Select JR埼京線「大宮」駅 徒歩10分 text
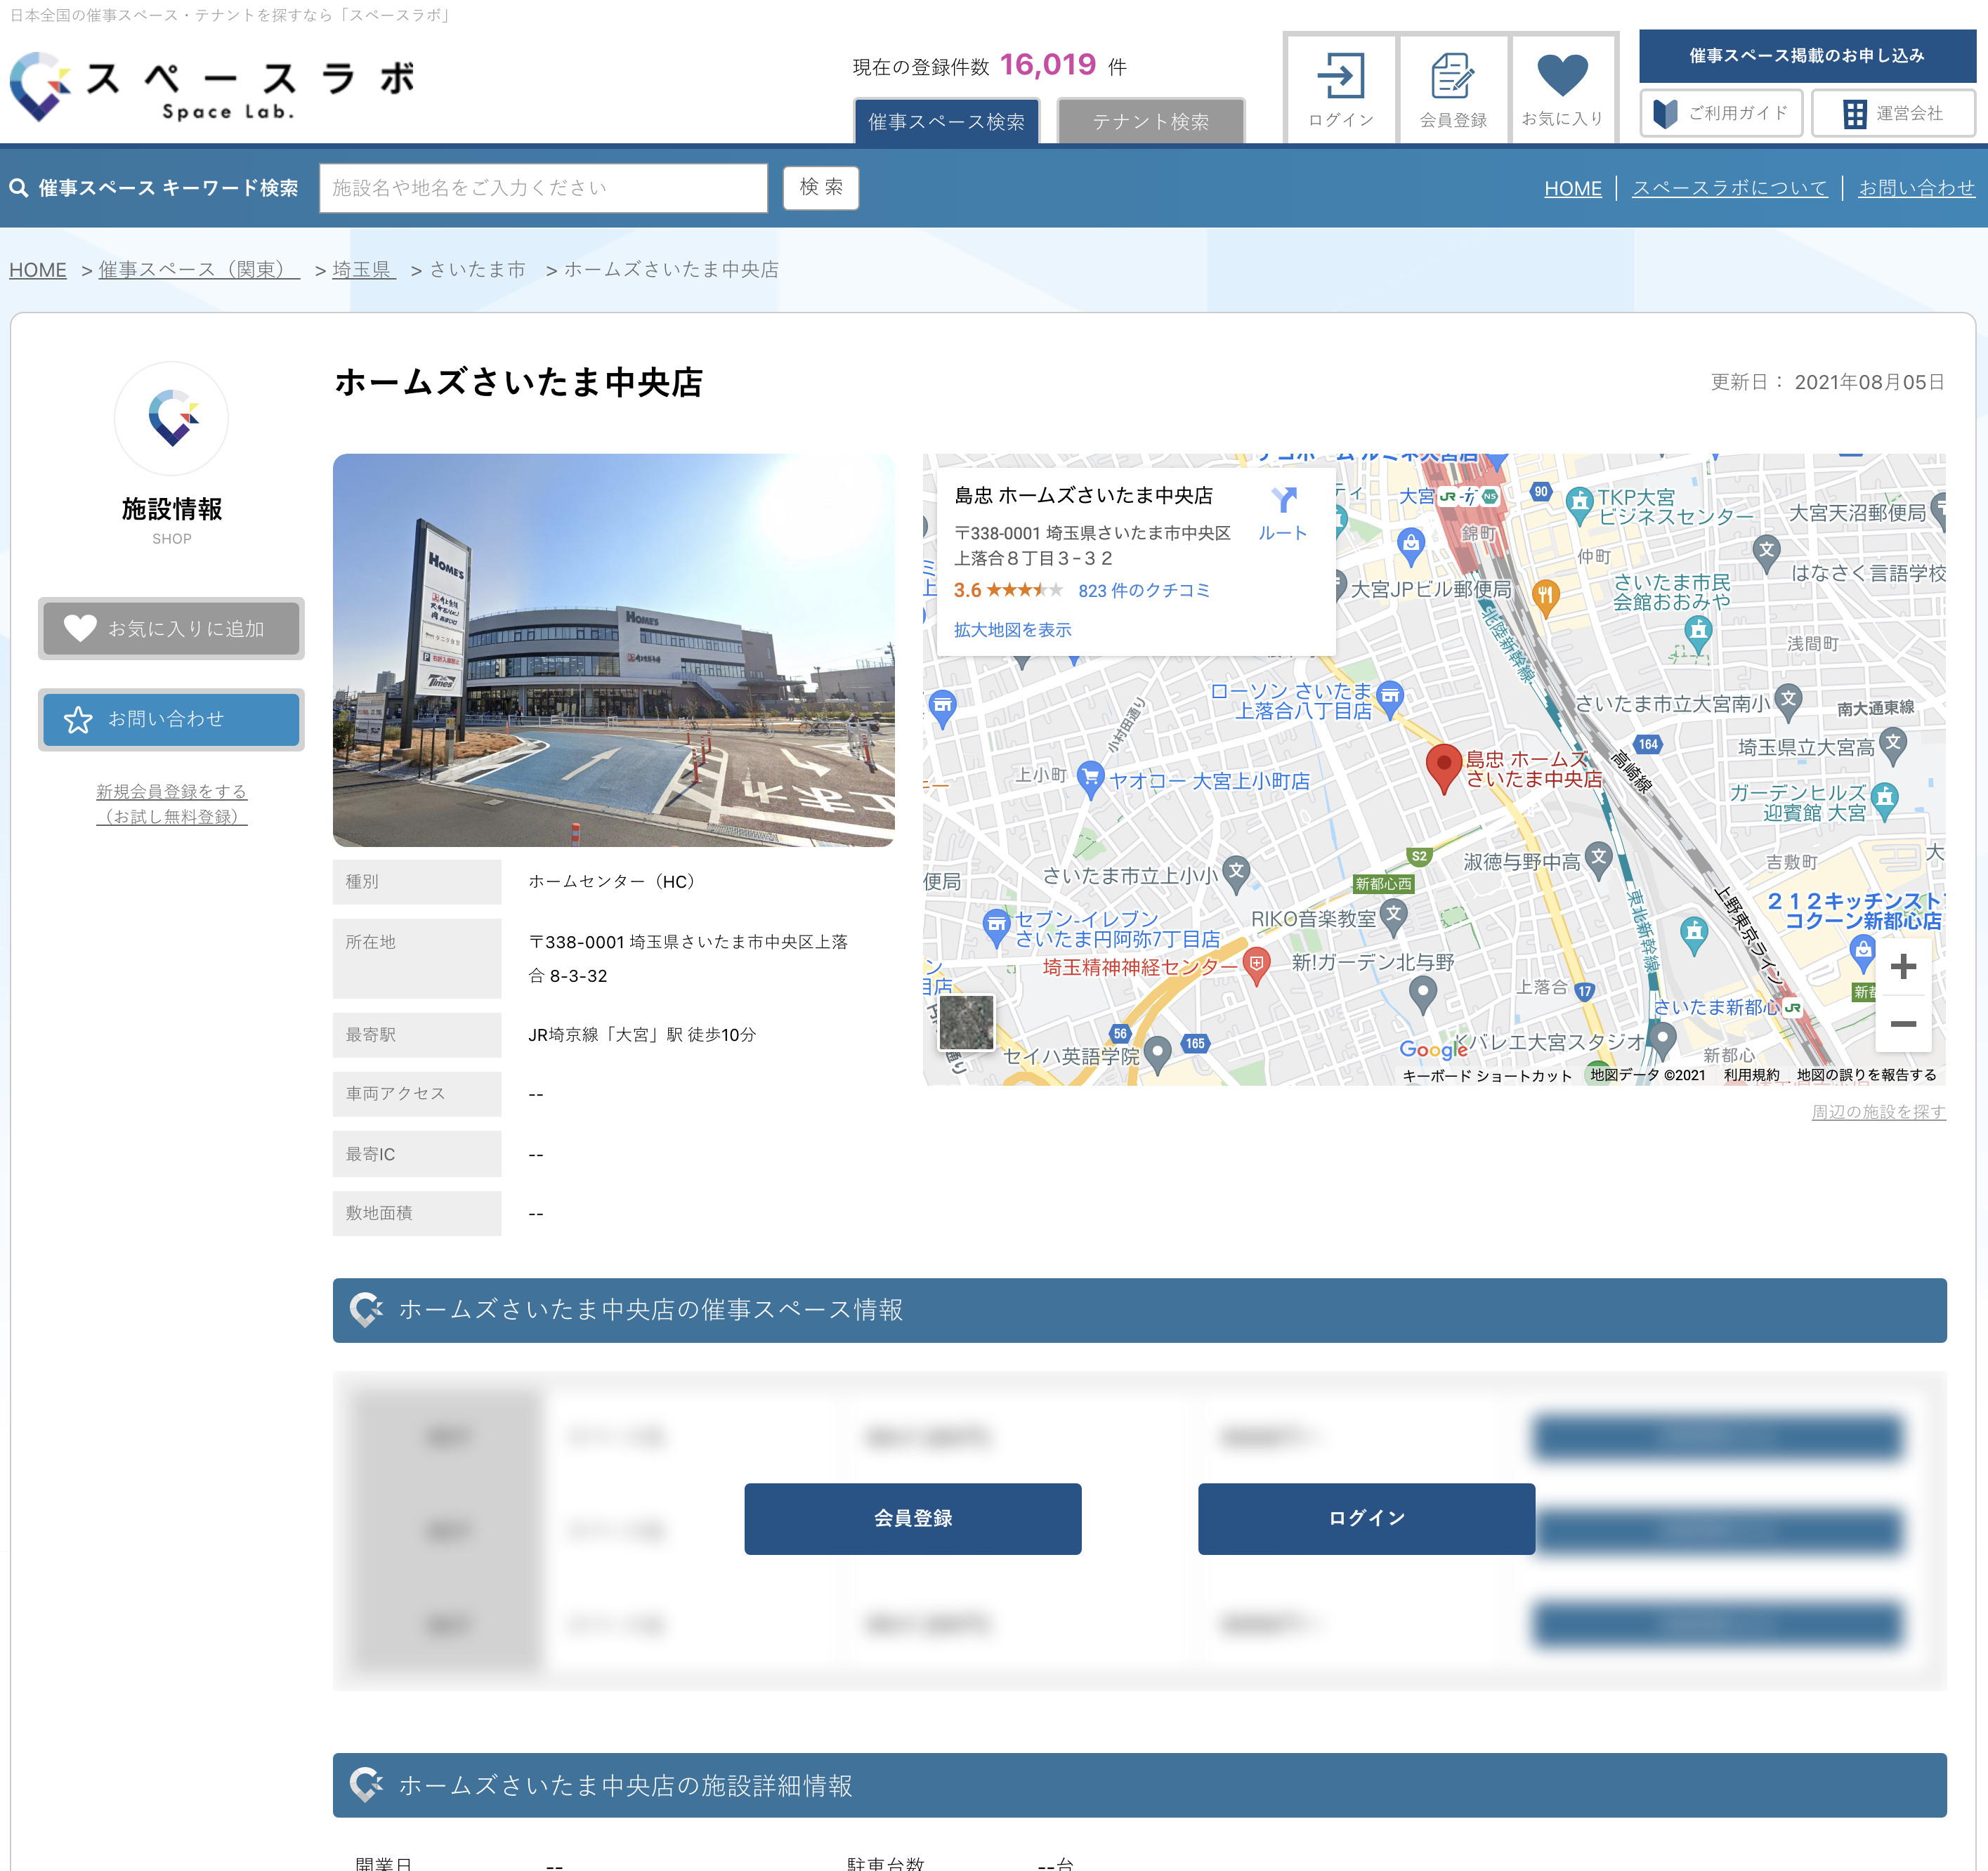The height and width of the screenshot is (1871, 1988). [x=642, y=1035]
